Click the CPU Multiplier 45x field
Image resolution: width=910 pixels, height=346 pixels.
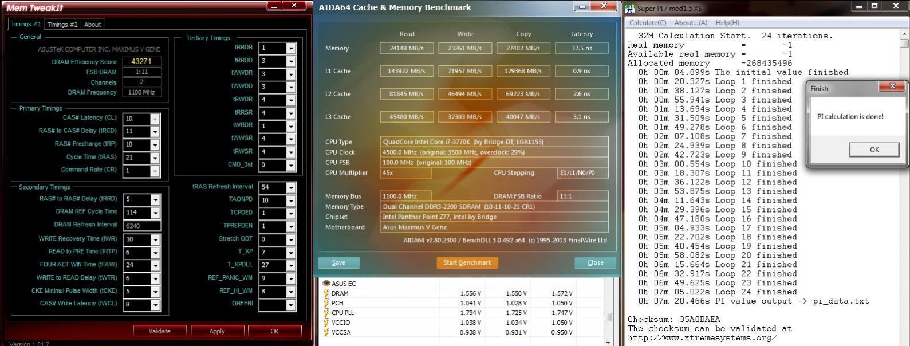tap(405, 173)
